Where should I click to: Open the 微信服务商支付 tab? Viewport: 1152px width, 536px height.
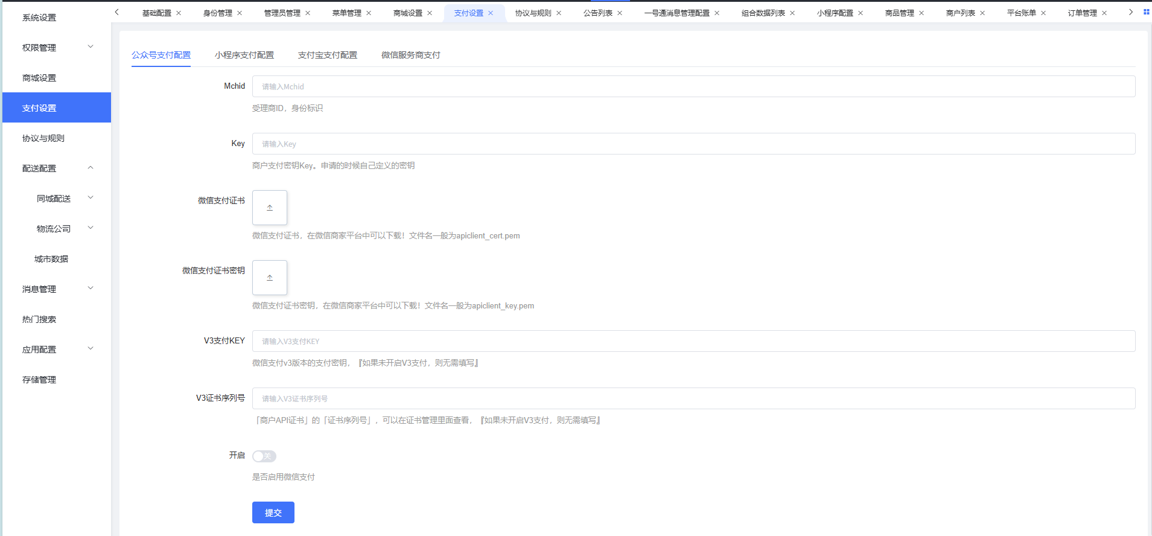tap(410, 55)
